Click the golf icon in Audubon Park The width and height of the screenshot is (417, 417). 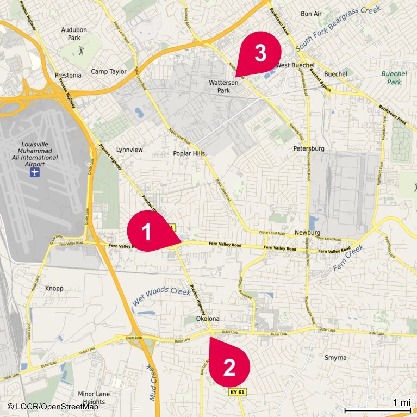[x=81, y=50]
